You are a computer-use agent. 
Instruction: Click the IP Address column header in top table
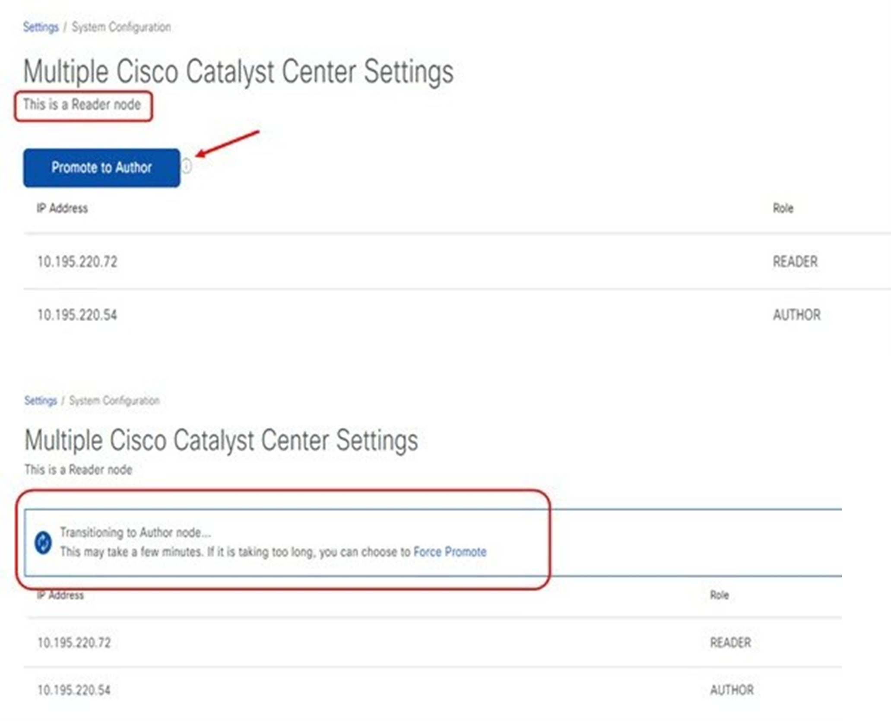click(x=62, y=208)
